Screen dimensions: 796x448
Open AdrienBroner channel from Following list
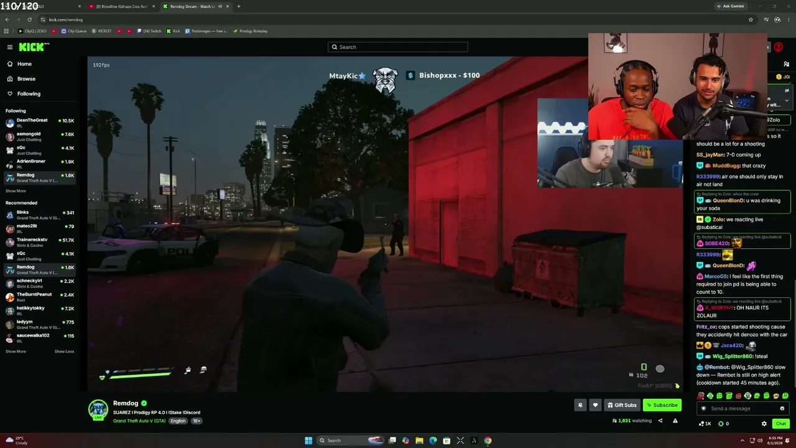click(40, 163)
